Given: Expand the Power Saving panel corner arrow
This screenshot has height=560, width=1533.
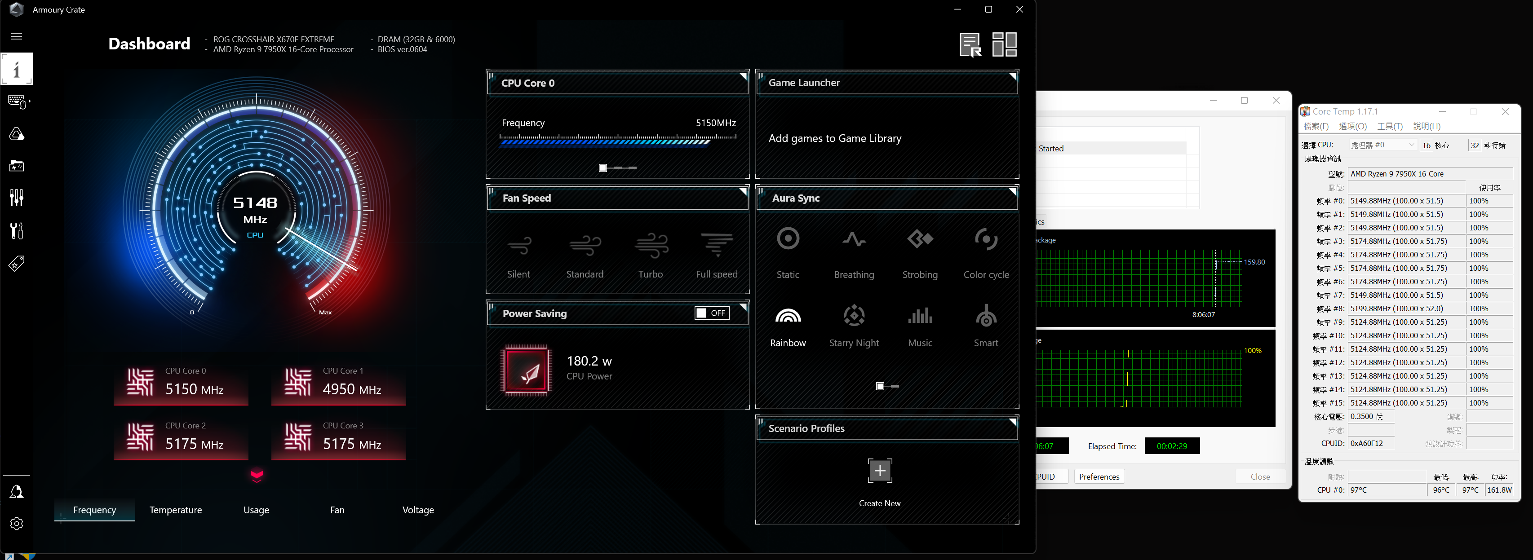Looking at the screenshot, I should (x=743, y=307).
